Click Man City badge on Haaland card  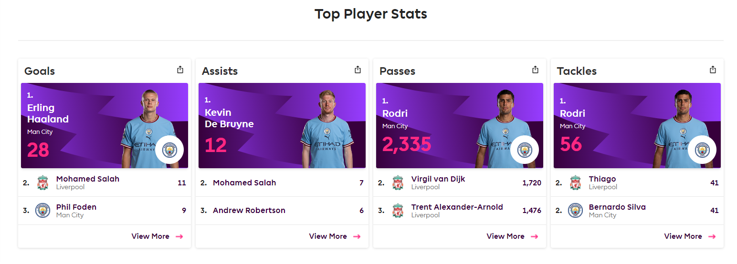tap(169, 150)
